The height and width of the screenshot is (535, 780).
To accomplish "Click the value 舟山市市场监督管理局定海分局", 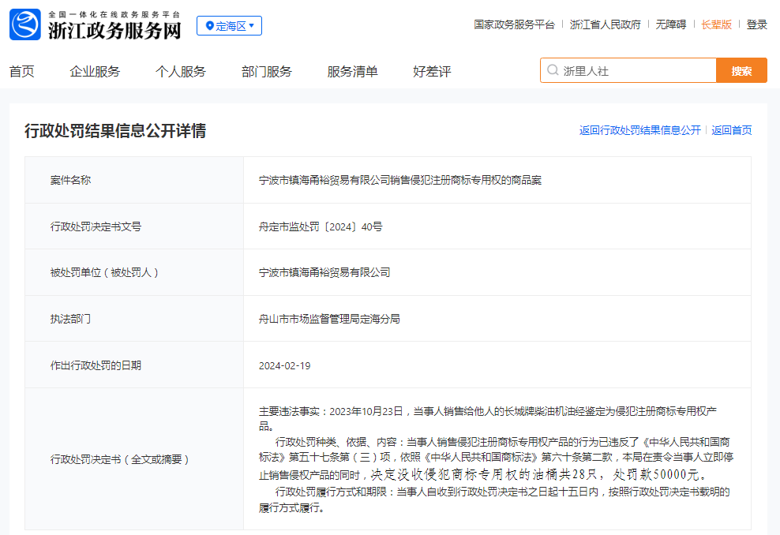I will [329, 319].
